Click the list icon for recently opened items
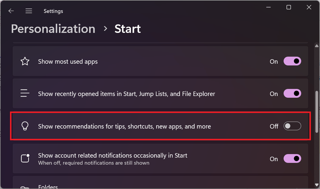320x189 pixels. tap(25, 93)
